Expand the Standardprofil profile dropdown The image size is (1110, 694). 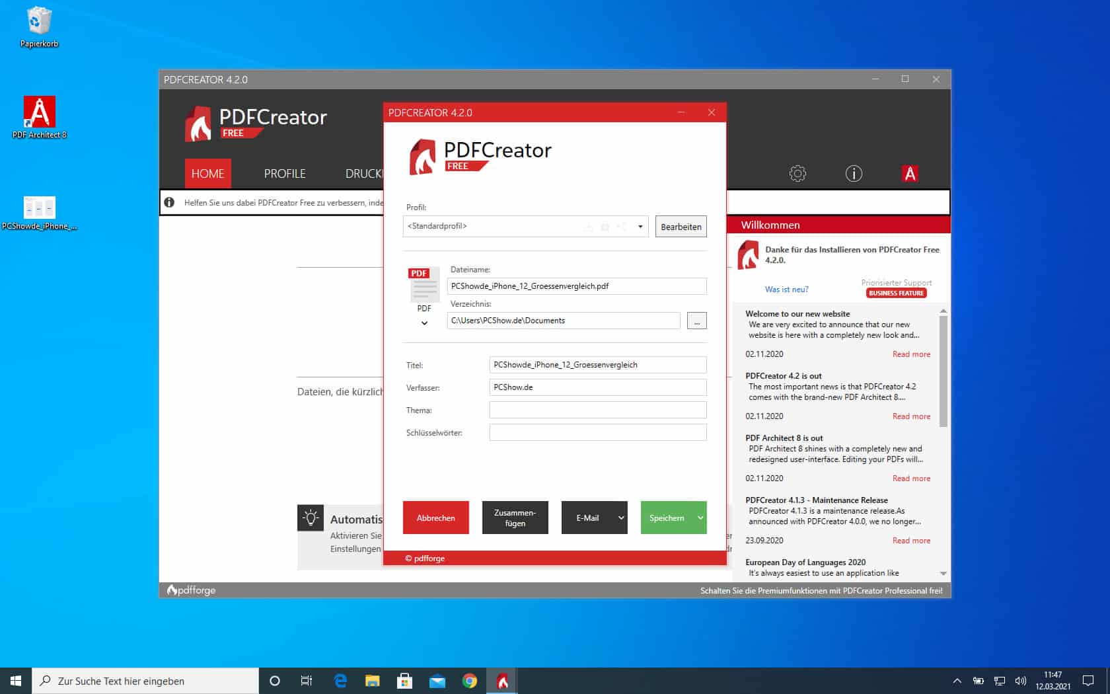click(640, 227)
